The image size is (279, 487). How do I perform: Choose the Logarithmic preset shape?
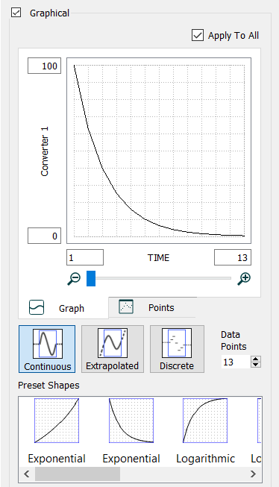[x=205, y=421]
